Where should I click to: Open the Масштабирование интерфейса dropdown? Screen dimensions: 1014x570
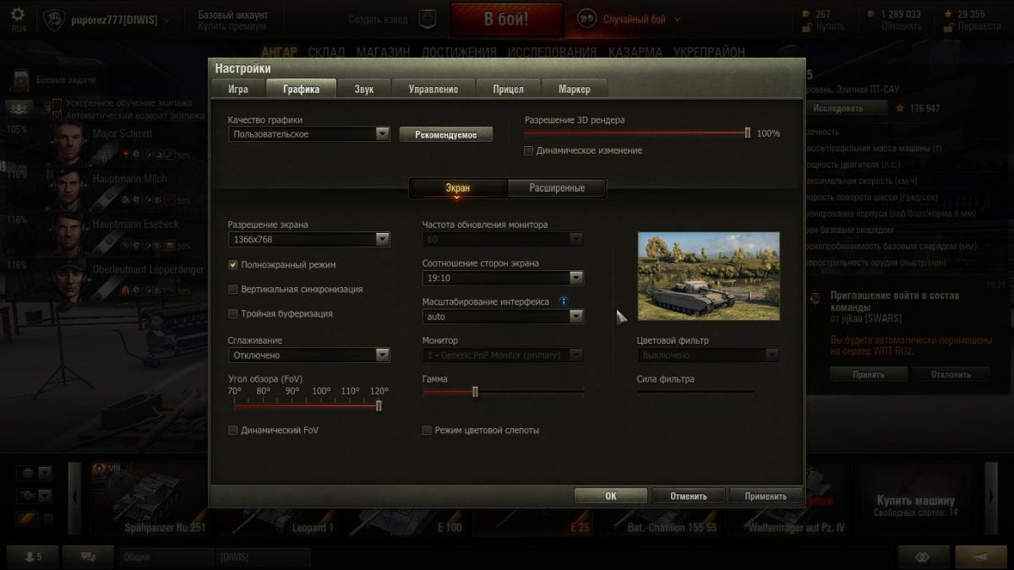coord(503,316)
